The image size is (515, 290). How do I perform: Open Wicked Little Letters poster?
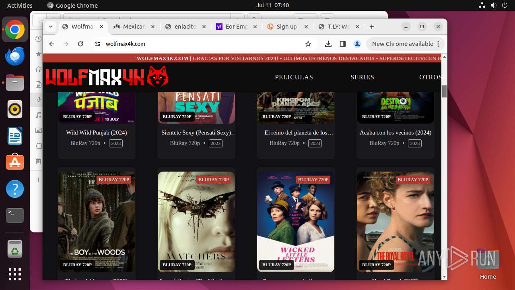pyautogui.click(x=296, y=222)
